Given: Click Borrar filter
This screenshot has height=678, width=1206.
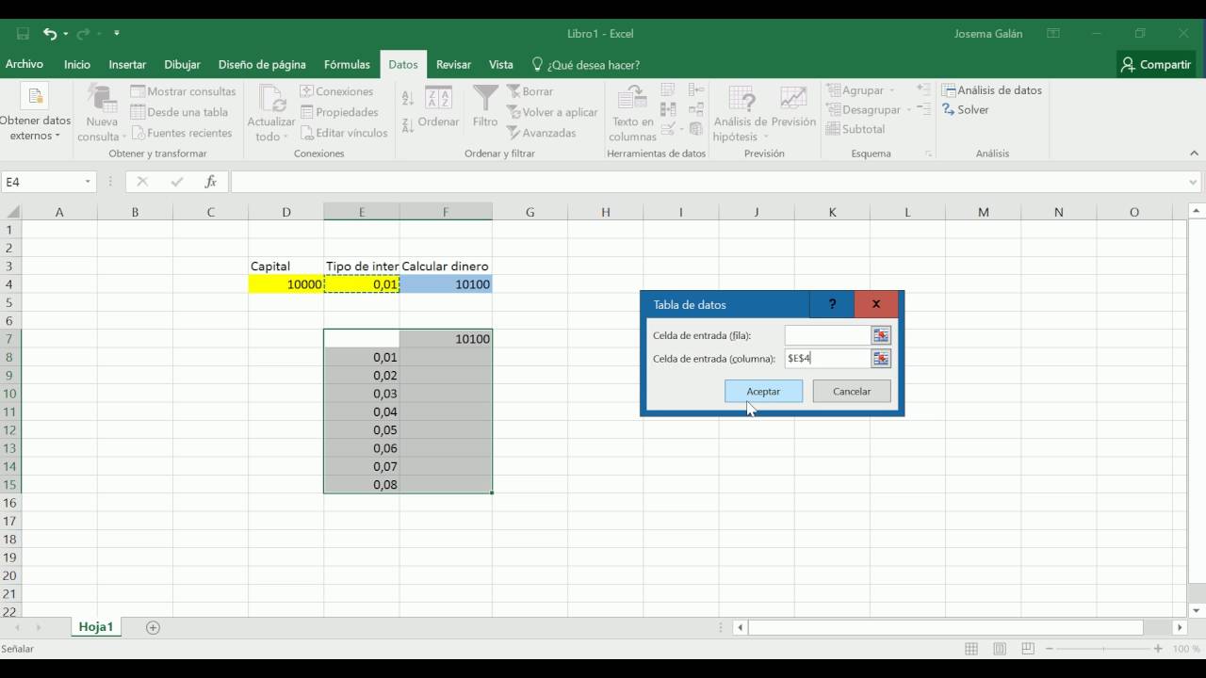Looking at the screenshot, I should click(x=530, y=91).
